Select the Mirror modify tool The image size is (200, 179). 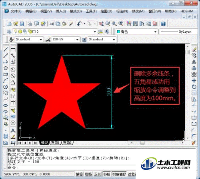(194, 62)
